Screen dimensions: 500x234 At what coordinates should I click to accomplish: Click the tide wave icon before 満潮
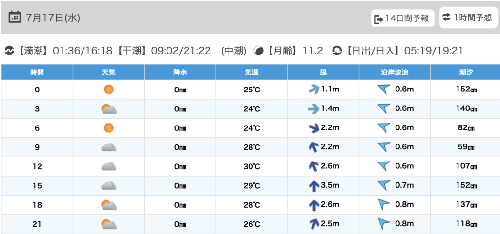9,51
